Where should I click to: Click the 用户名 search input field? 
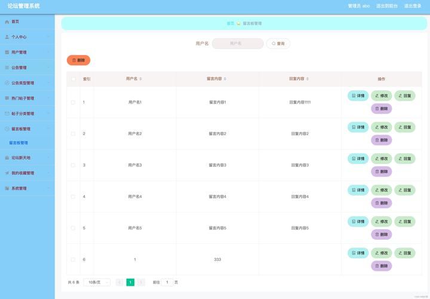tap(237, 44)
